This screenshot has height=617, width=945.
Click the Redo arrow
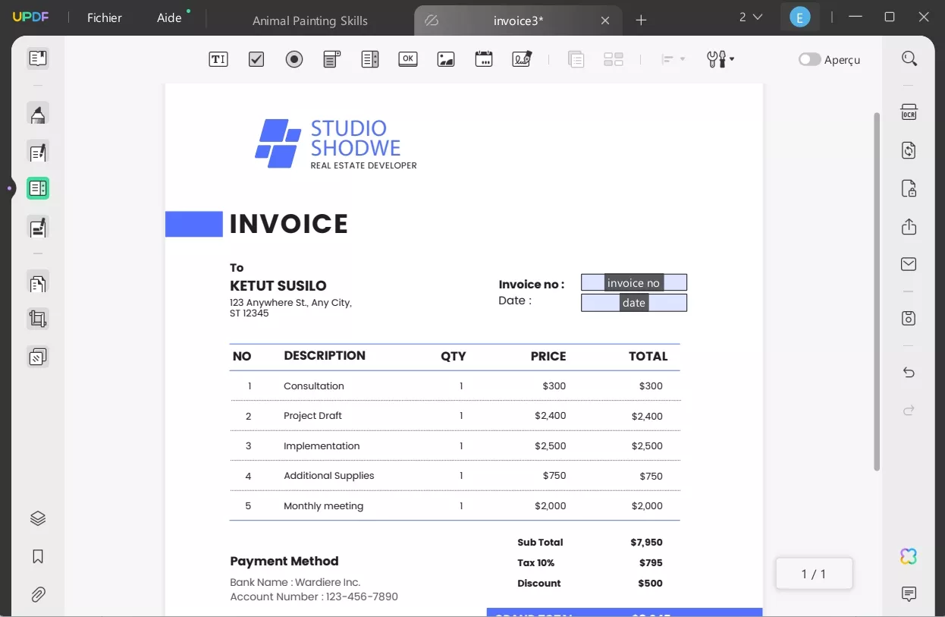coord(909,410)
